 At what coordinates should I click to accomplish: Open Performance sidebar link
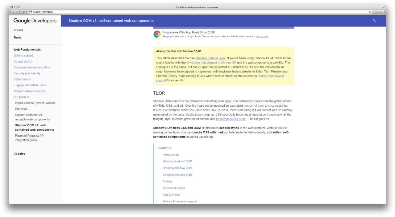pyautogui.click(x=22, y=79)
